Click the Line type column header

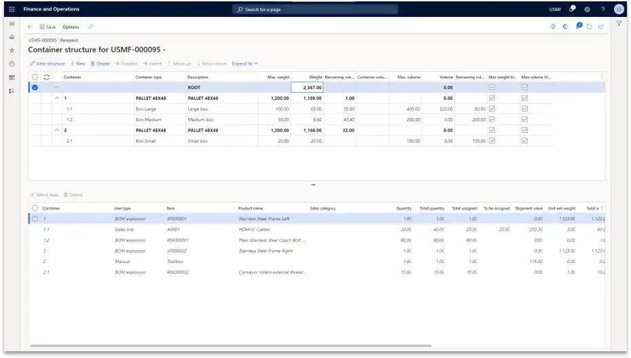pyautogui.click(x=122, y=209)
